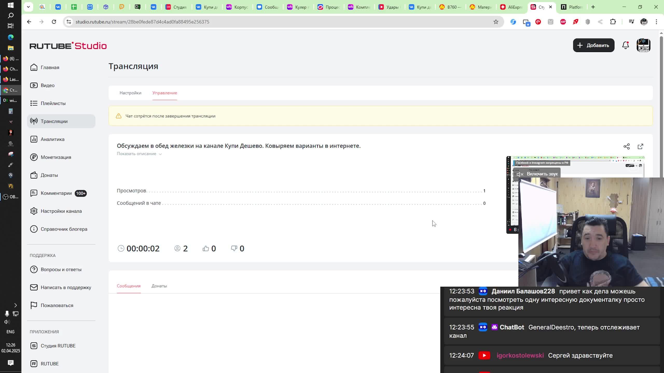Open the tab search dropdown arrow
This screenshot has width=664, height=373.
[28, 7]
